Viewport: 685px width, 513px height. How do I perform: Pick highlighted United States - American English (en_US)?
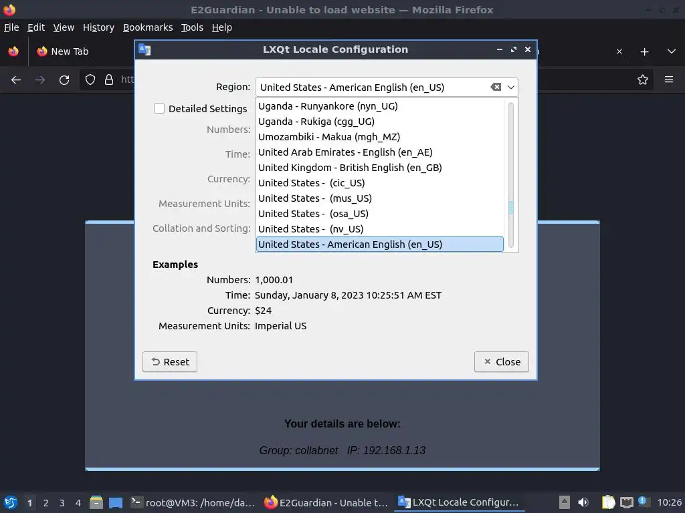pyautogui.click(x=379, y=244)
